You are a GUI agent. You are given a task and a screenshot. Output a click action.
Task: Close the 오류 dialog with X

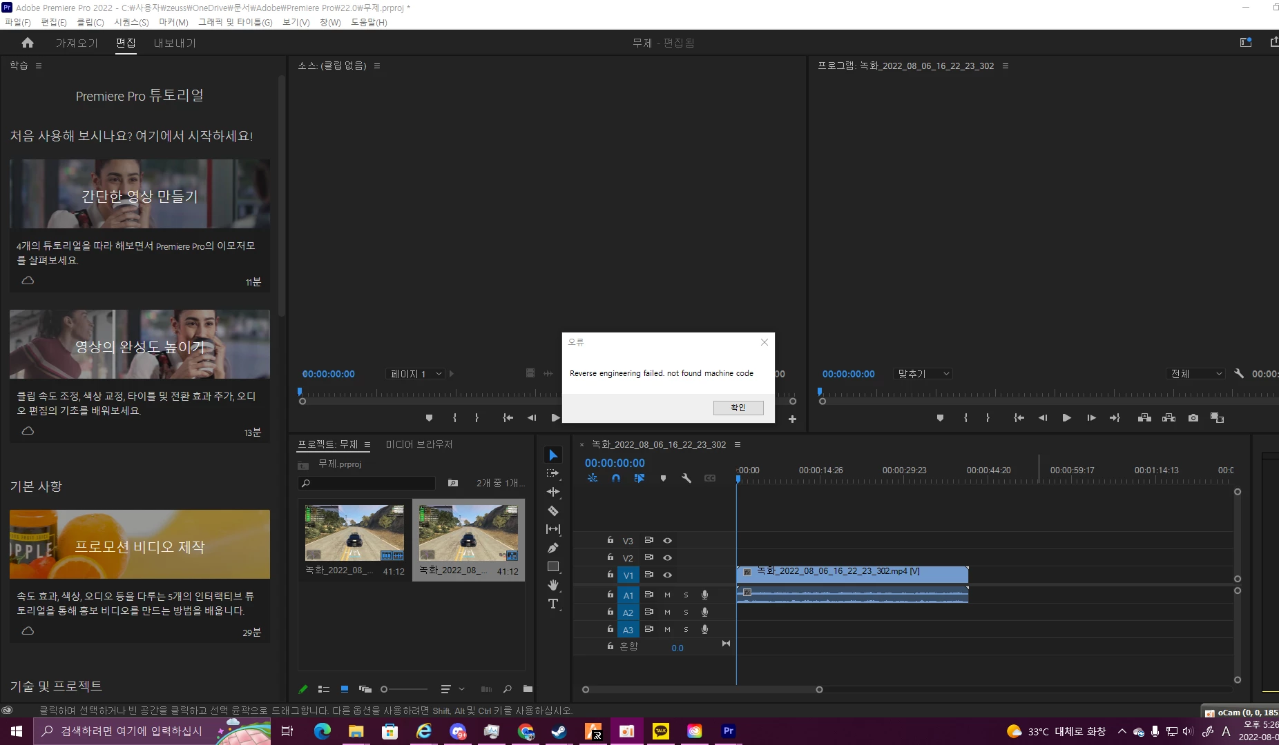[764, 342]
